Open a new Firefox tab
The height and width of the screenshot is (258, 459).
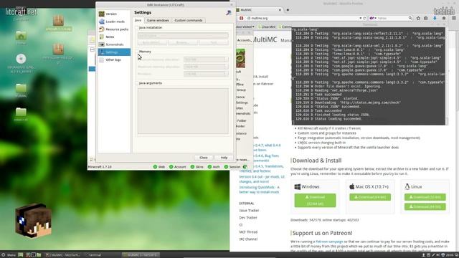288,10
